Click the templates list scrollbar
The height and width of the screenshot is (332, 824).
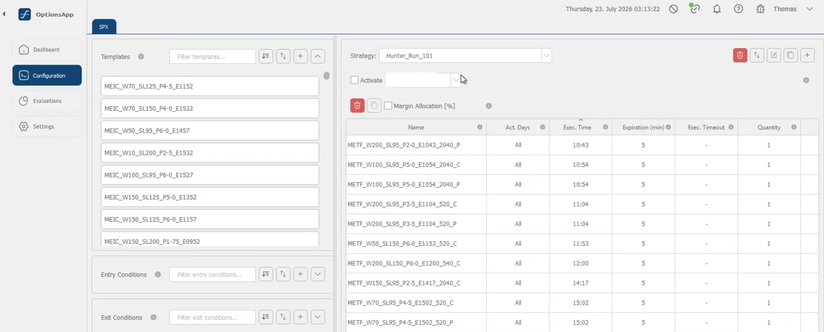click(x=327, y=76)
